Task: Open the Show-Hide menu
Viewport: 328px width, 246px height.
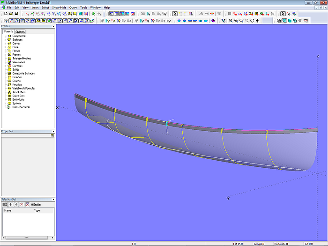Action: [59, 8]
